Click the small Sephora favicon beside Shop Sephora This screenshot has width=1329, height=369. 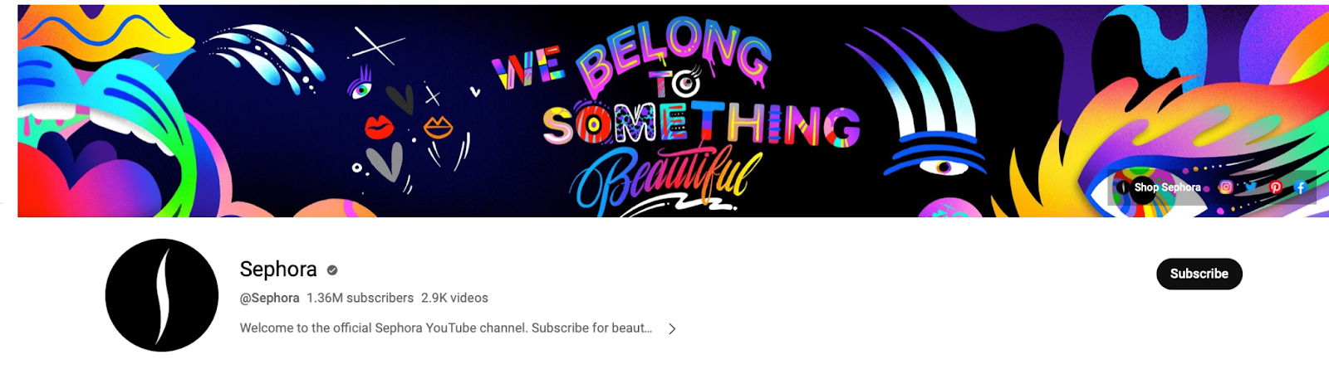pos(1124,187)
